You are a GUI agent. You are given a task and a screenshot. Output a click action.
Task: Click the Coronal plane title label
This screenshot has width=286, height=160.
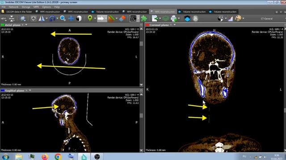159,25
